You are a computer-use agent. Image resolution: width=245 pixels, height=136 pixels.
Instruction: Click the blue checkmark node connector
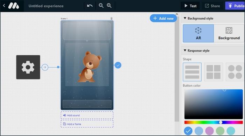pos(118,65)
